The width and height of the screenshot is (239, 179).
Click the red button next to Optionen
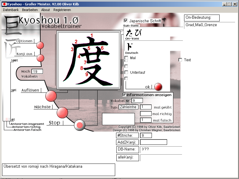(x=40, y=45)
